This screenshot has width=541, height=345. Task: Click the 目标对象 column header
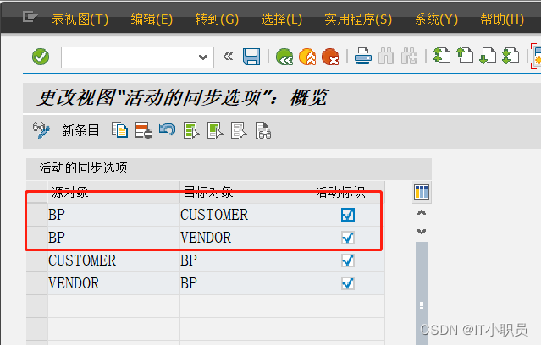[x=246, y=192]
